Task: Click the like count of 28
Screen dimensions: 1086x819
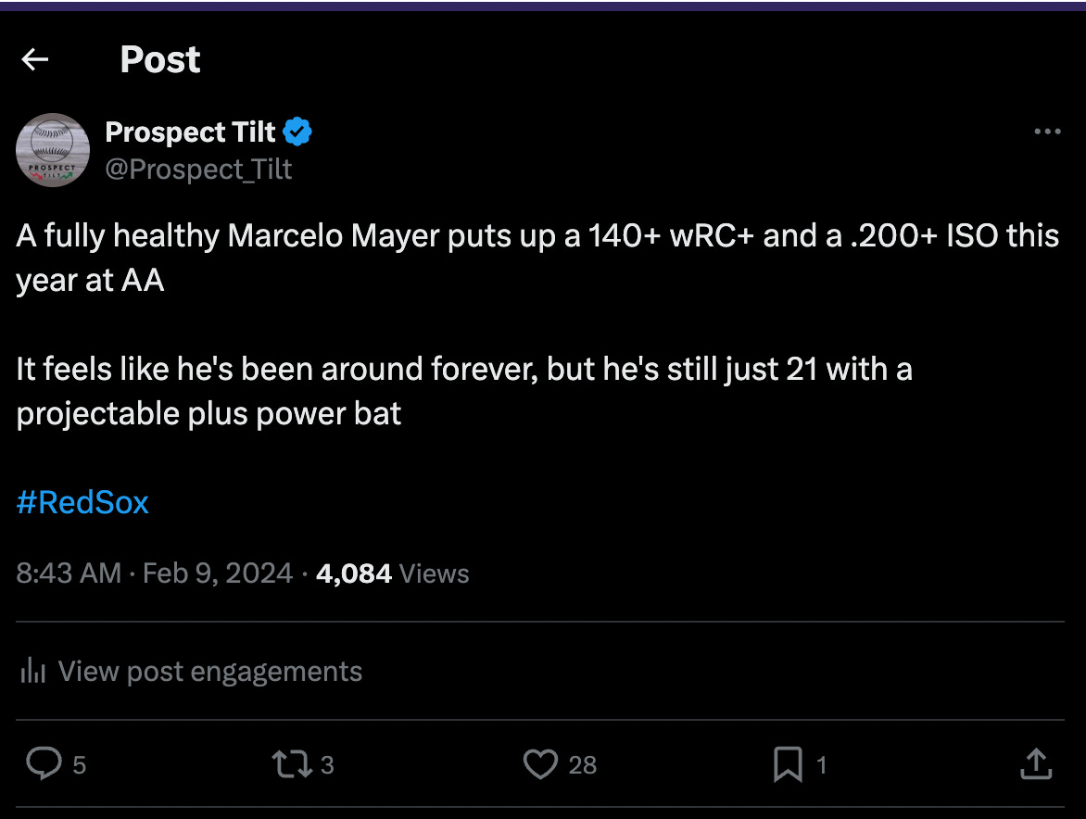Action: pyautogui.click(x=582, y=765)
